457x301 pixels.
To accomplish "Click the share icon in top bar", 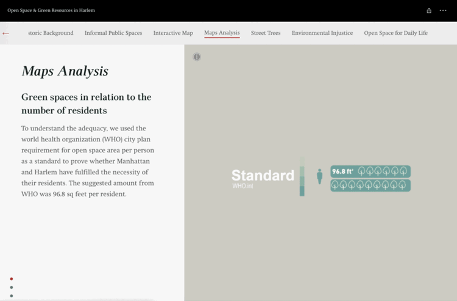I will 429,10.
